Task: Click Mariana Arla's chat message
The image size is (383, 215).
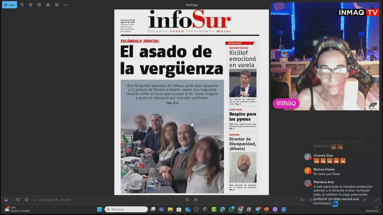Action: [343, 195]
